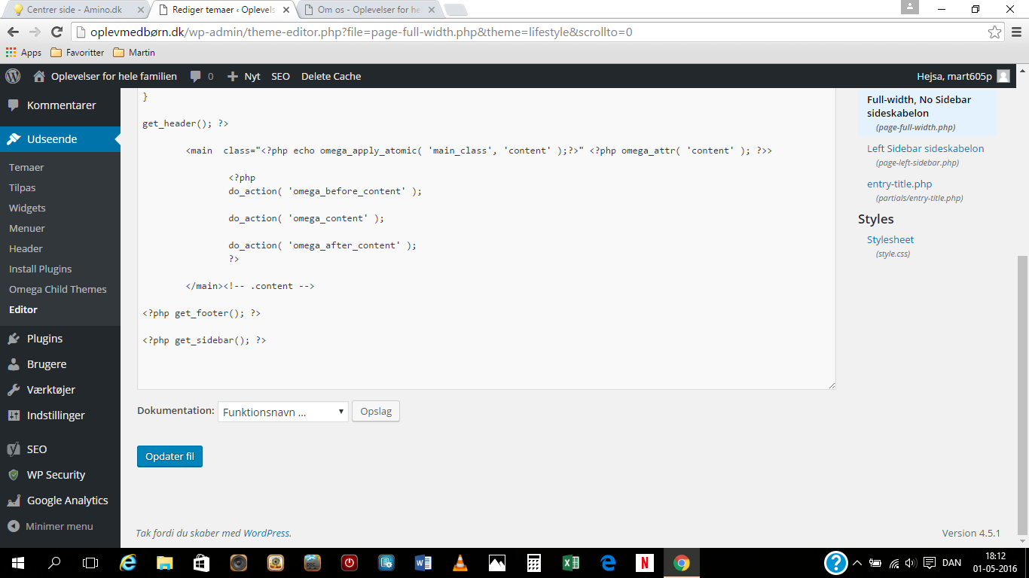Open the Plugins sidebar menu
This screenshot has width=1029, height=578.
[x=60, y=339]
